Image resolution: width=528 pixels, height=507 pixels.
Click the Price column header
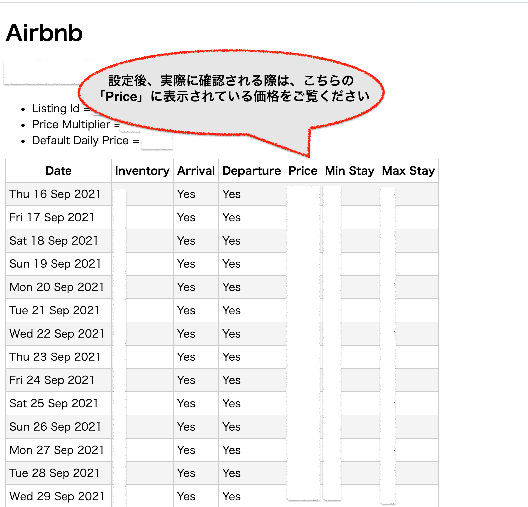point(303,171)
